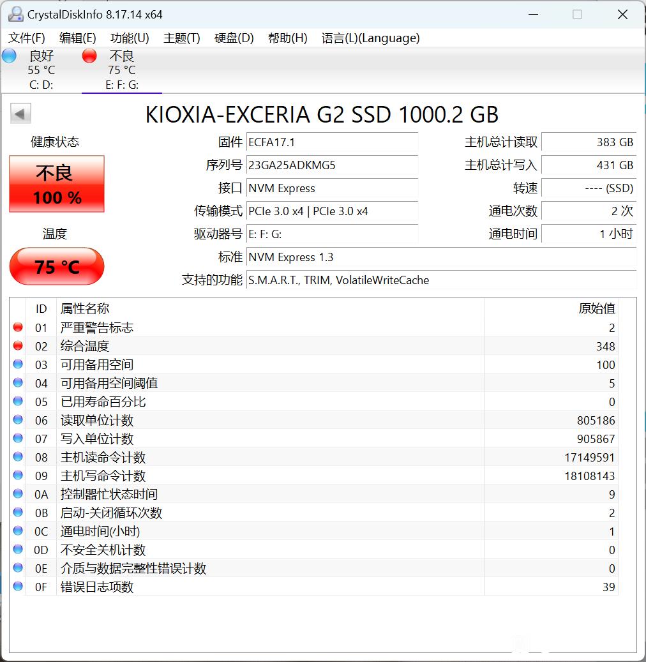This screenshot has width=646, height=662.
Task: Click red status dot for attribute 02
Action: pos(18,346)
